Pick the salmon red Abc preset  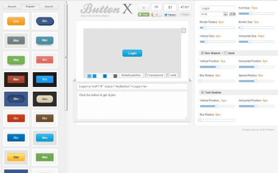(x=45, y=60)
